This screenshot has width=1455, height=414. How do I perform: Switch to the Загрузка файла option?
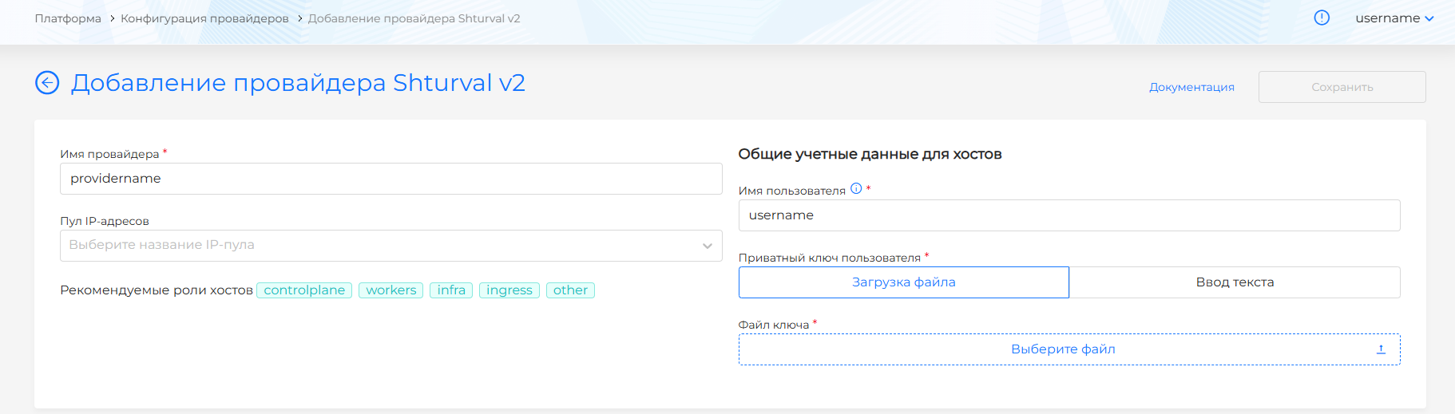[x=903, y=282]
